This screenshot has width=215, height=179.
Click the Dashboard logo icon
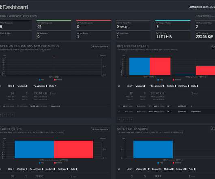[x=1, y=7]
